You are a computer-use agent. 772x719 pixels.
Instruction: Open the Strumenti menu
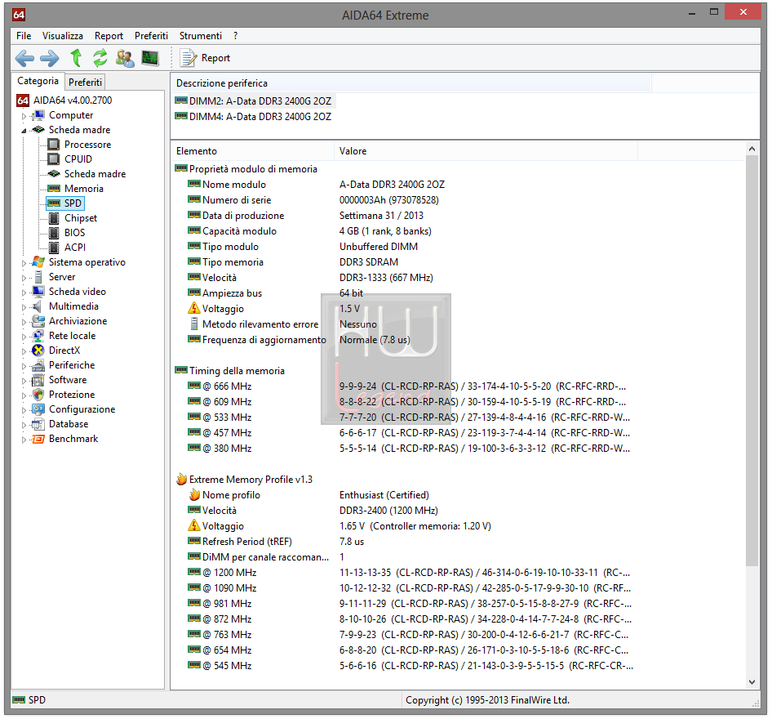point(201,36)
